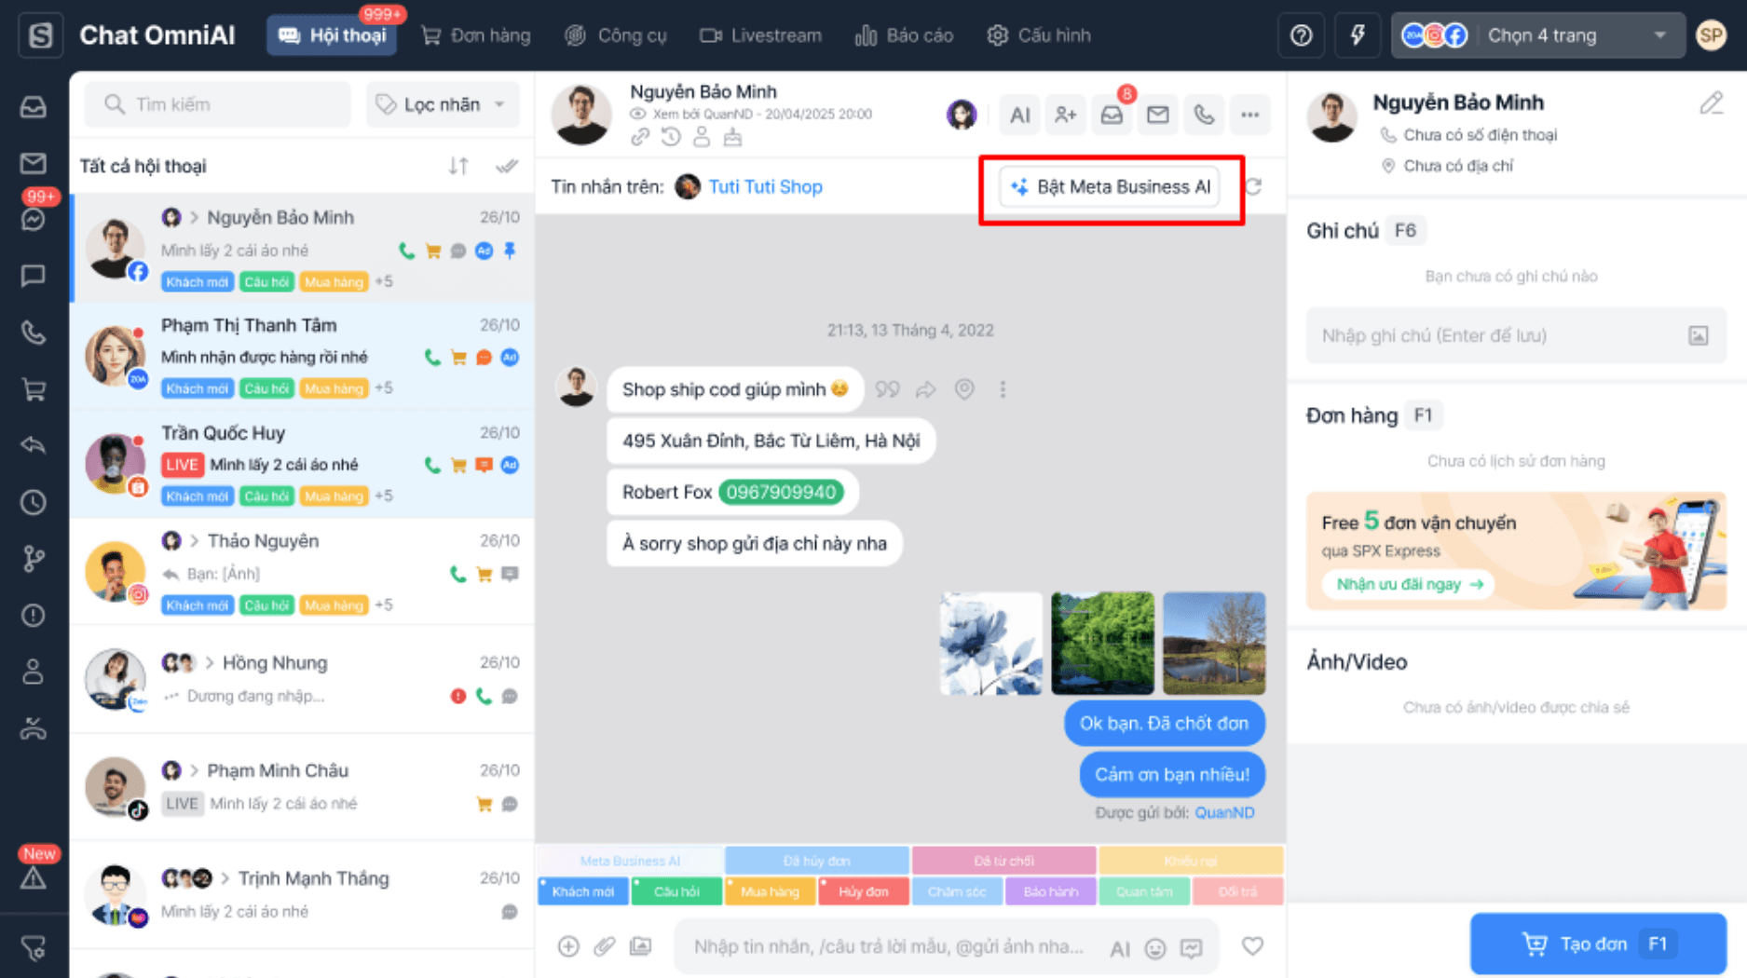Click the paperclip attach icon
Viewport: 1747px width, 978px height.
605,946
